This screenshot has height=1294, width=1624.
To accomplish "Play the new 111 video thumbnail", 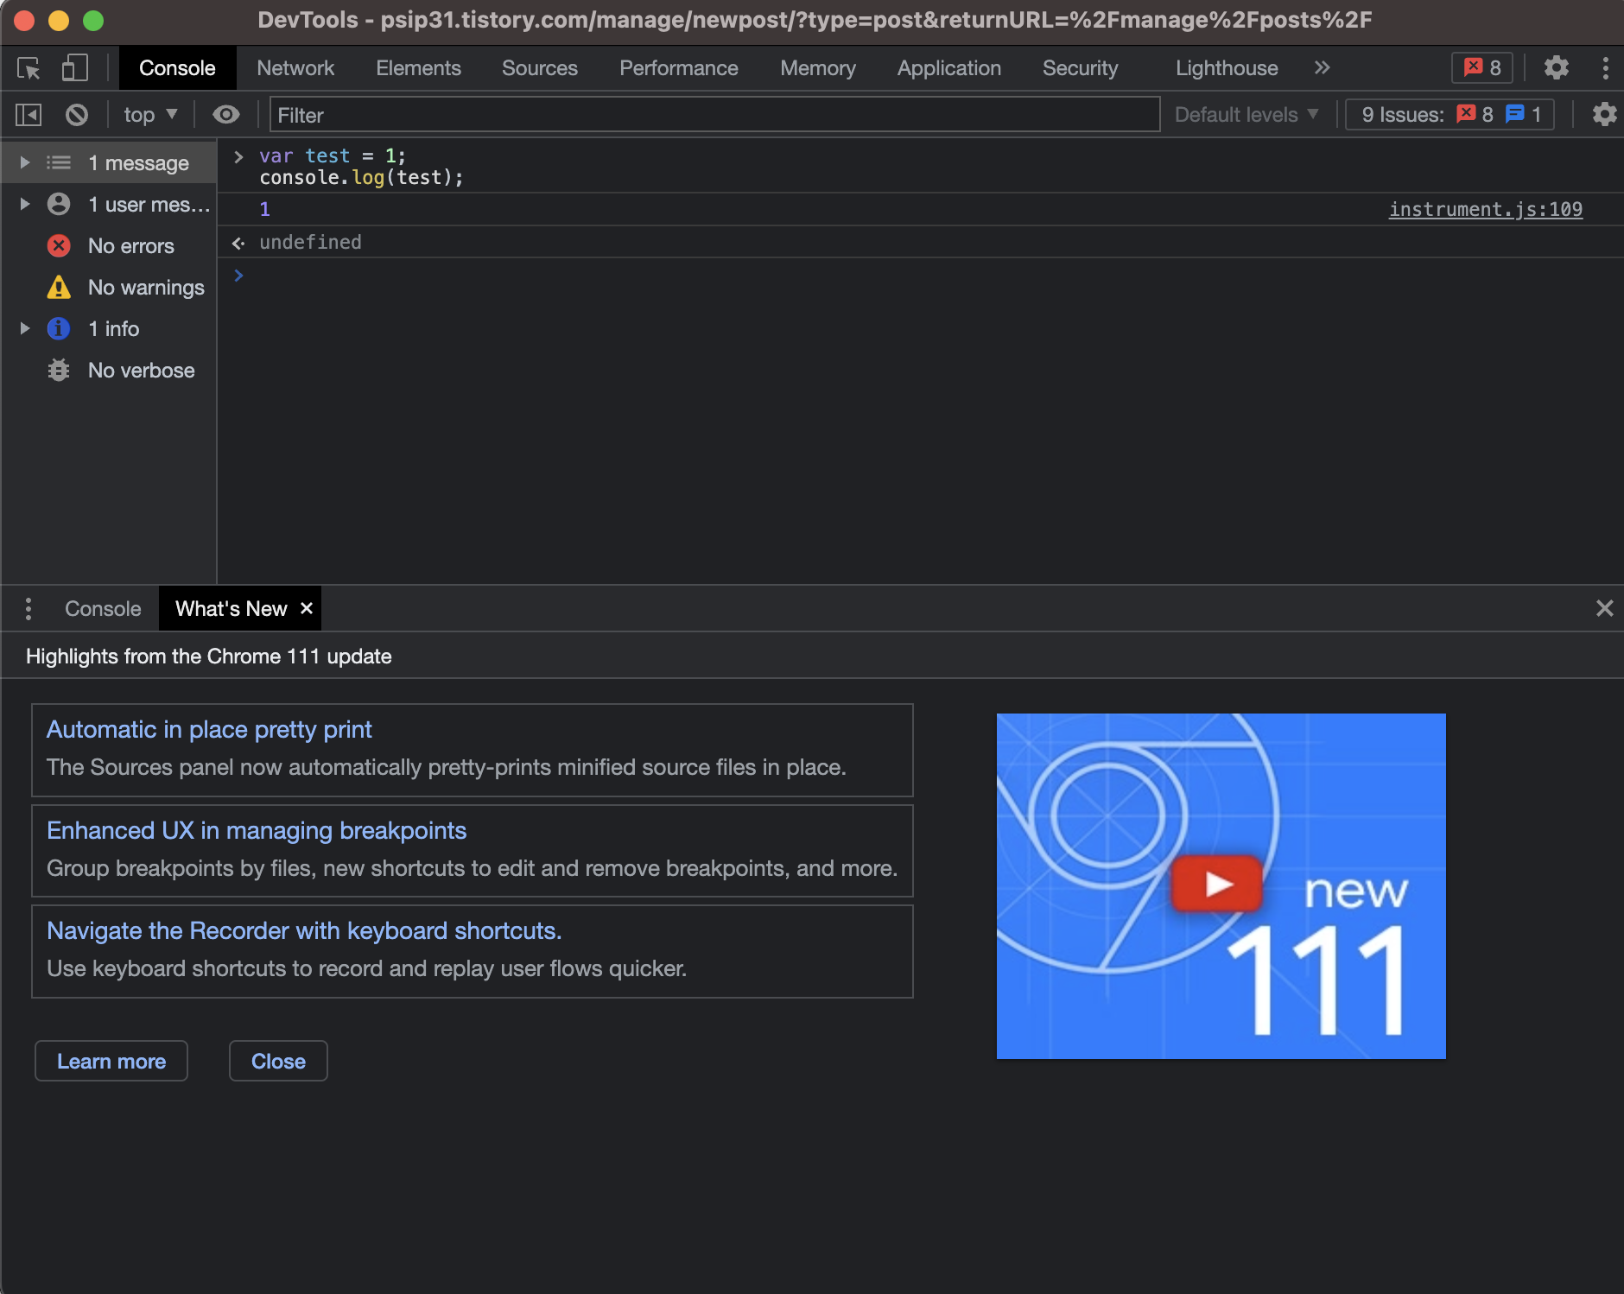I will click(1221, 886).
